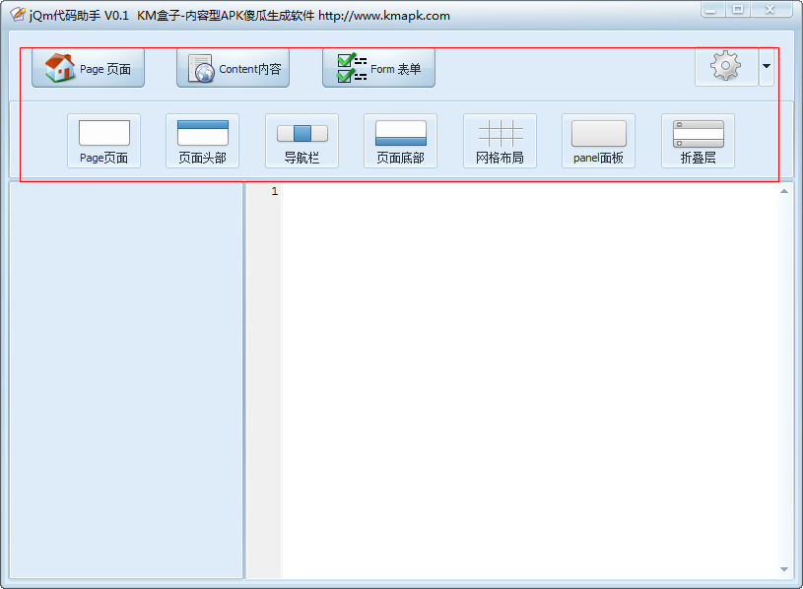The width and height of the screenshot is (803, 589).
Task: Switch to the Form 表单 tab
Action: (x=378, y=68)
